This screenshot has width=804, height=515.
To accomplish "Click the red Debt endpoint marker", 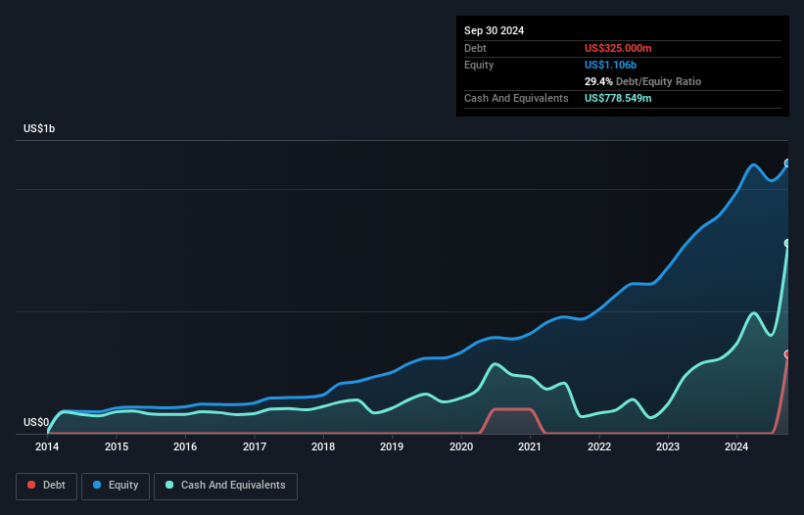I will pyautogui.click(x=787, y=354).
